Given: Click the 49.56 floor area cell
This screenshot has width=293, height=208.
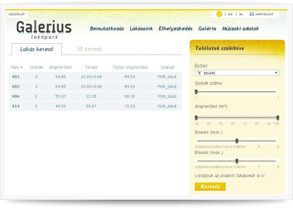Looking at the screenshot, I should (61, 106).
